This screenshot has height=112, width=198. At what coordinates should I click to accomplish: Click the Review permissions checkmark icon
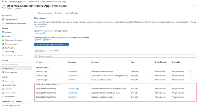36,13
